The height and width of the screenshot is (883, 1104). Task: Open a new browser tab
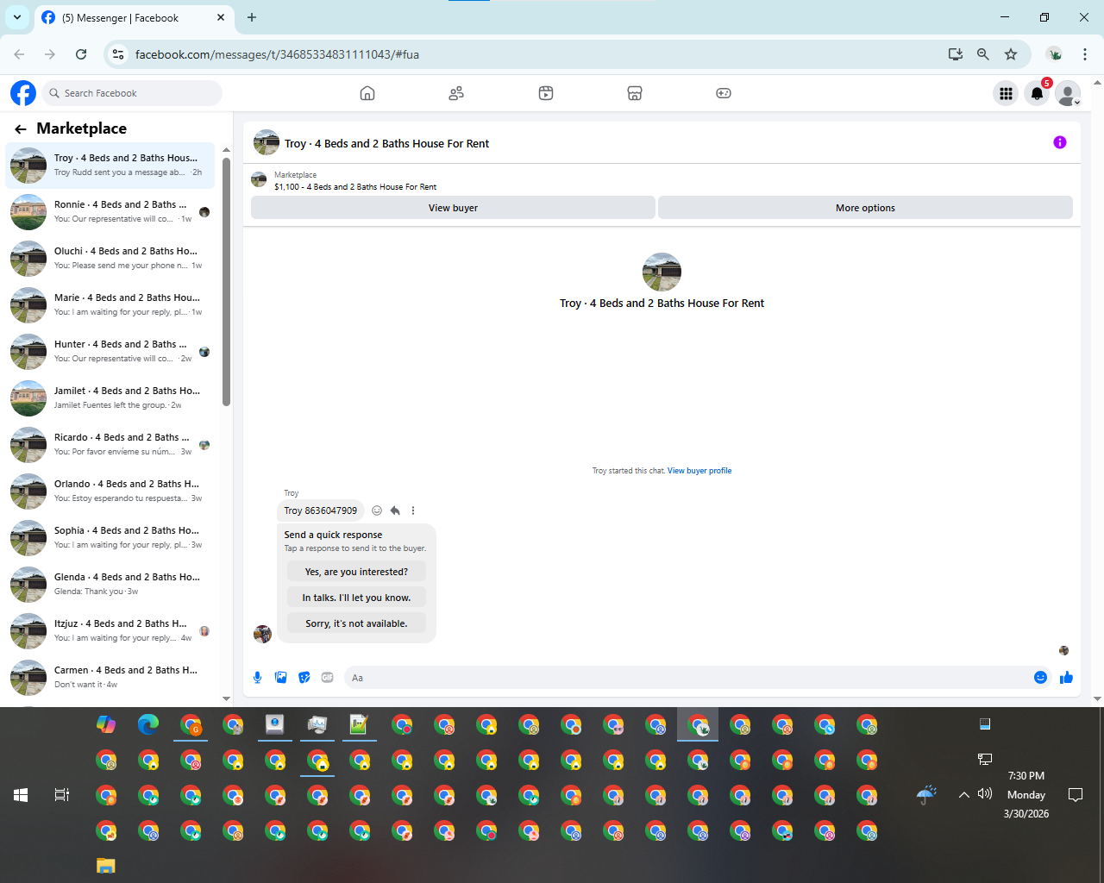click(x=252, y=17)
